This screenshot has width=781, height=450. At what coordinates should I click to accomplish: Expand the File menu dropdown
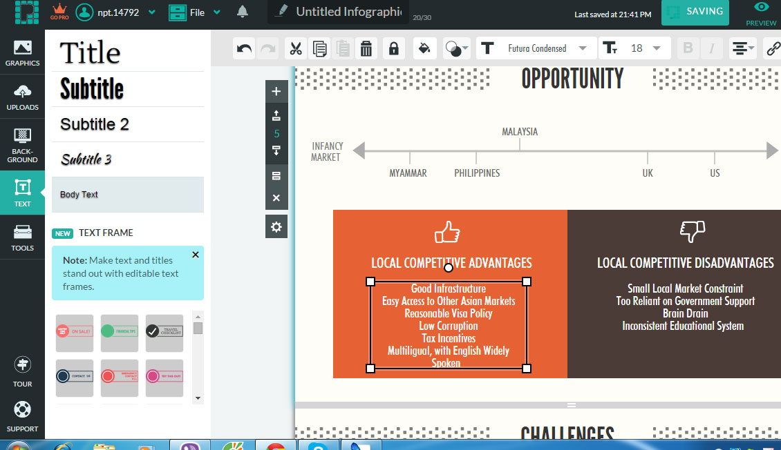[x=196, y=12]
